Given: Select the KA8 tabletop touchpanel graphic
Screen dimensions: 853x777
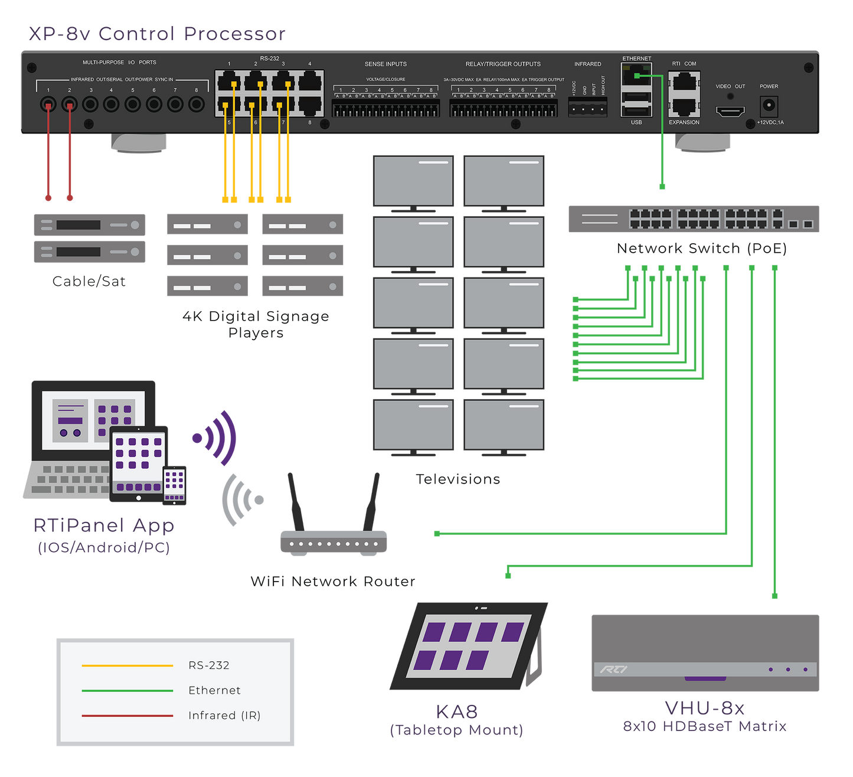Looking at the screenshot, I should coord(469,646).
